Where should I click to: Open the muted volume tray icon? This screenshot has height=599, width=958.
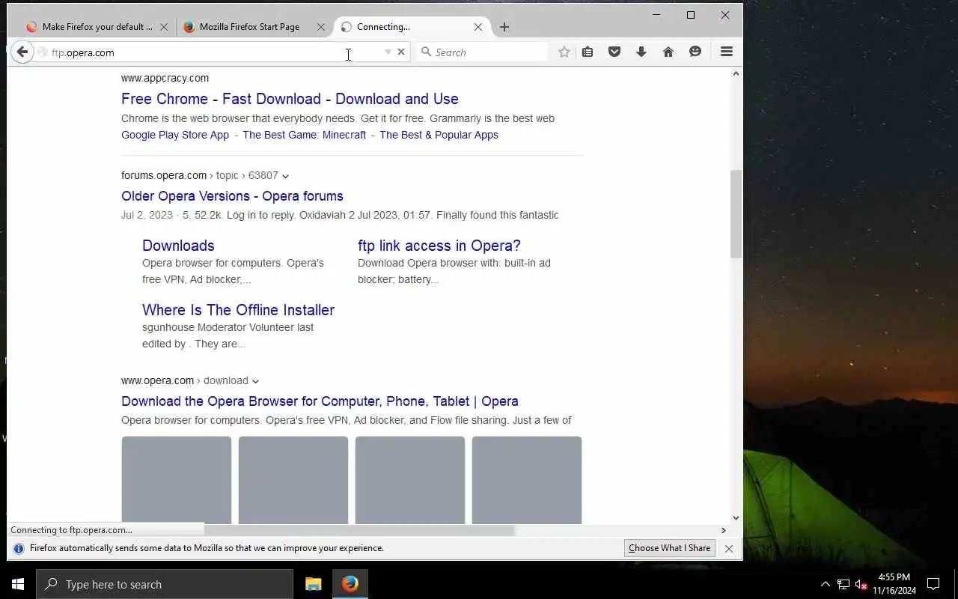point(861,584)
